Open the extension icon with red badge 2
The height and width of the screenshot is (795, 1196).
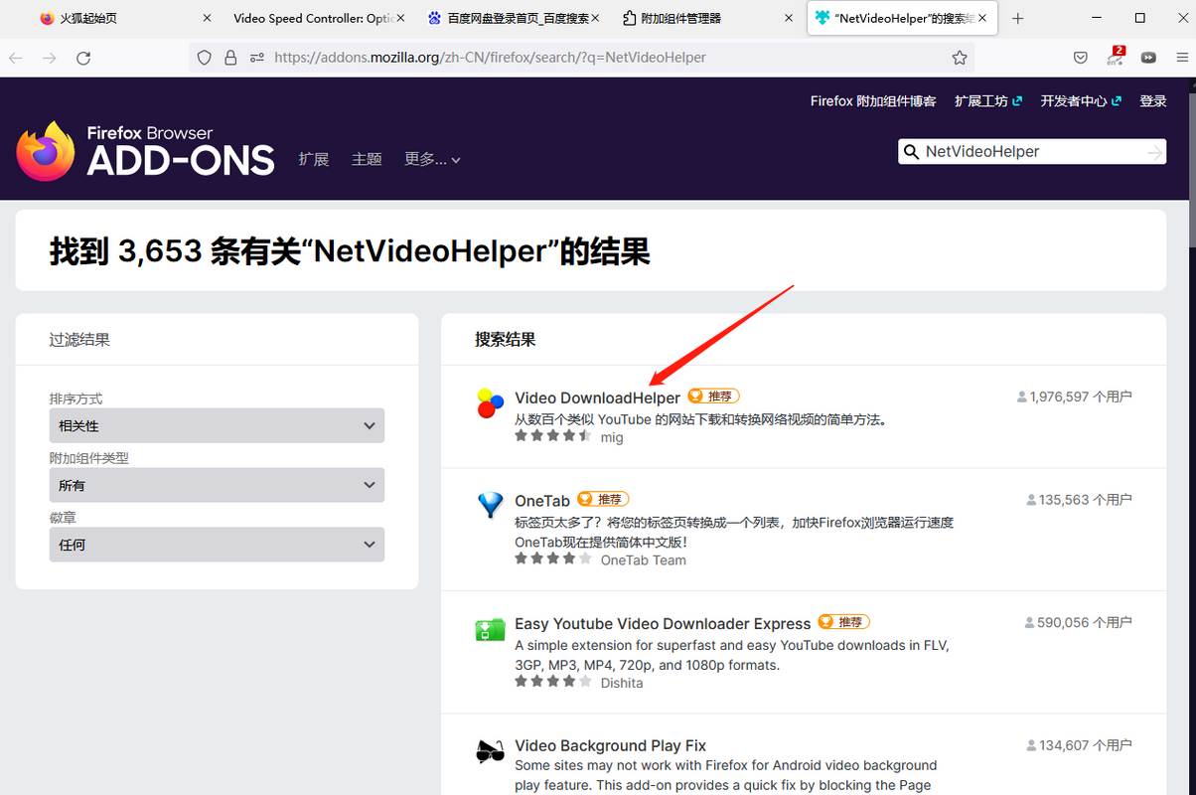(1116, 57)
